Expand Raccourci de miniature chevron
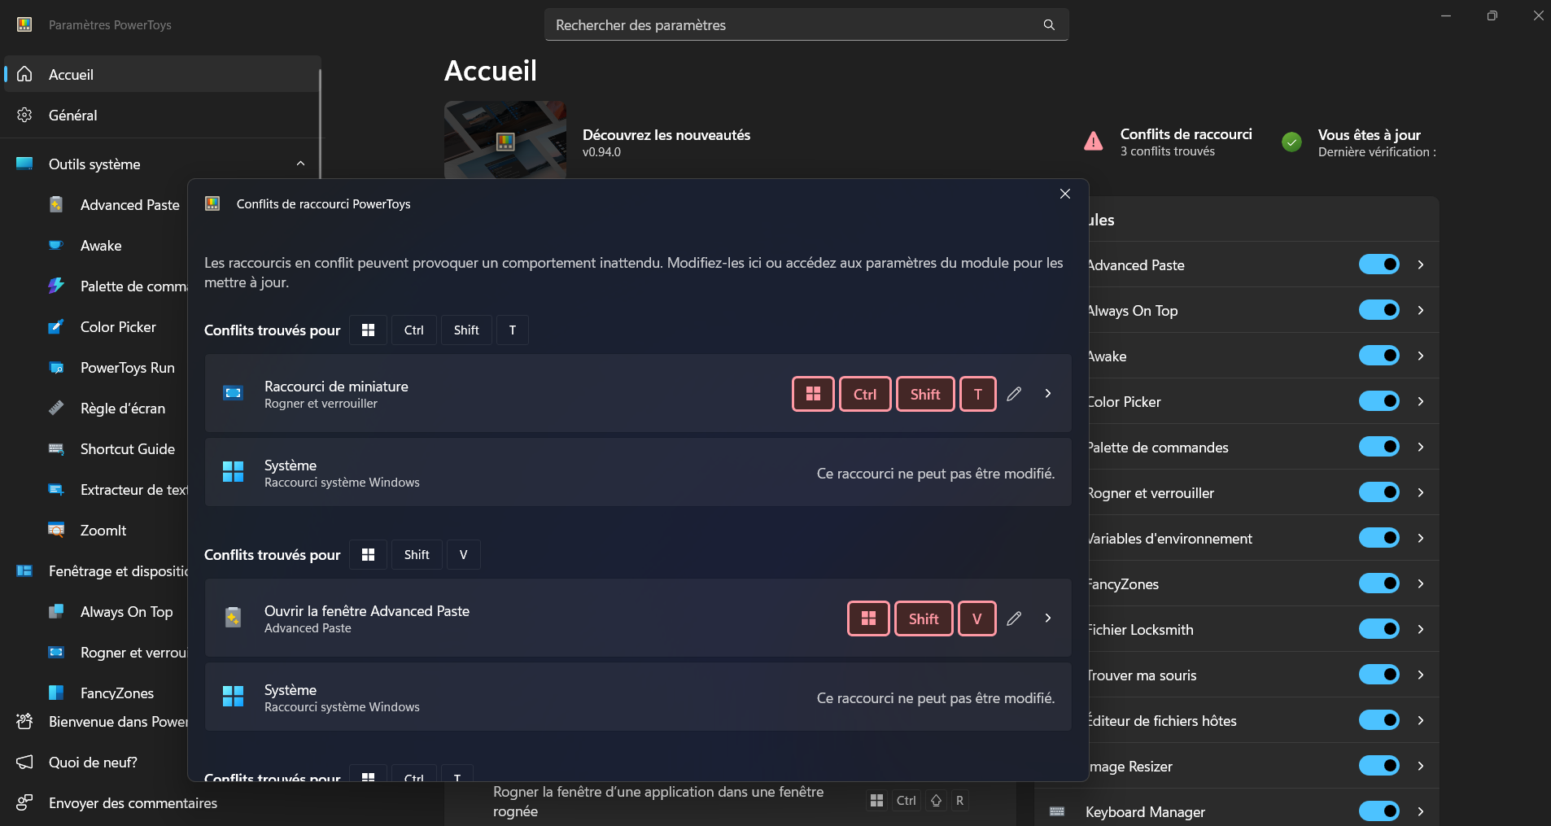The height and width of the screenshot is (826, 1551). 1048,394
